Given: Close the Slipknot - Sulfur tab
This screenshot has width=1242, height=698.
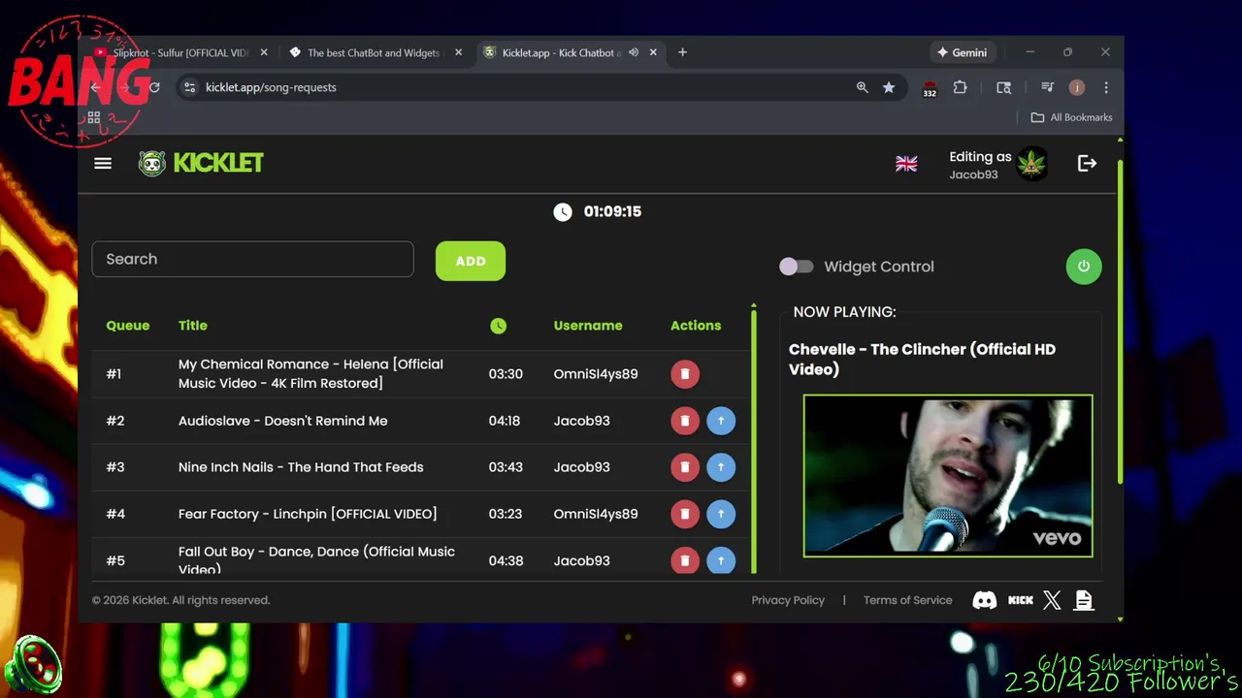Looking at the screenshot, I should (264, 52).
